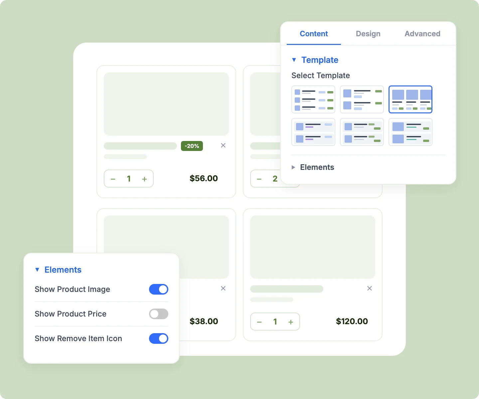Viewport: 479px width, 399px height.
Task: Select the template with purple subtitle lines
Action: point(313,132)
